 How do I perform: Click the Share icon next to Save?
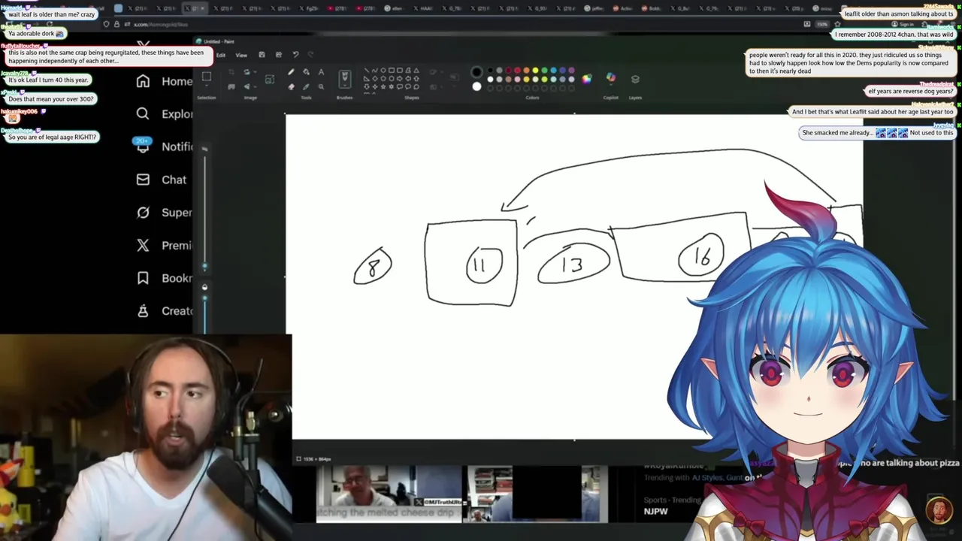(x=279, y=55)
